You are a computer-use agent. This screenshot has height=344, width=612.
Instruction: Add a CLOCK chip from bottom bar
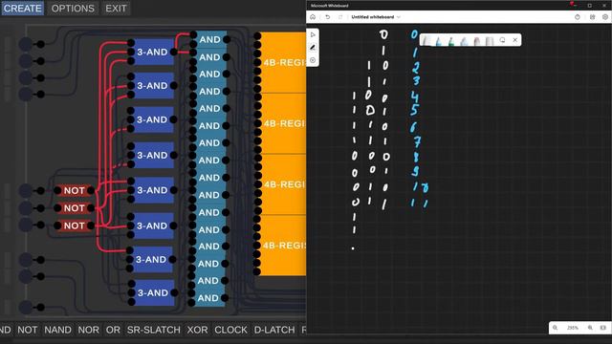point(230,330)
